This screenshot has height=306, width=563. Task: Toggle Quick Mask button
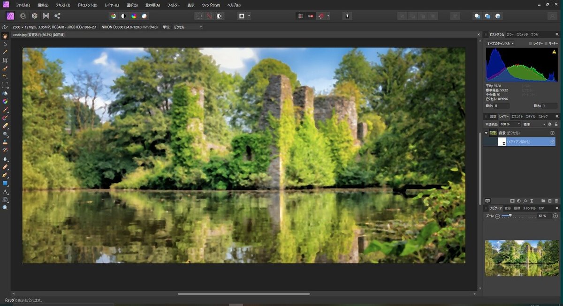[x=242, y=15]
